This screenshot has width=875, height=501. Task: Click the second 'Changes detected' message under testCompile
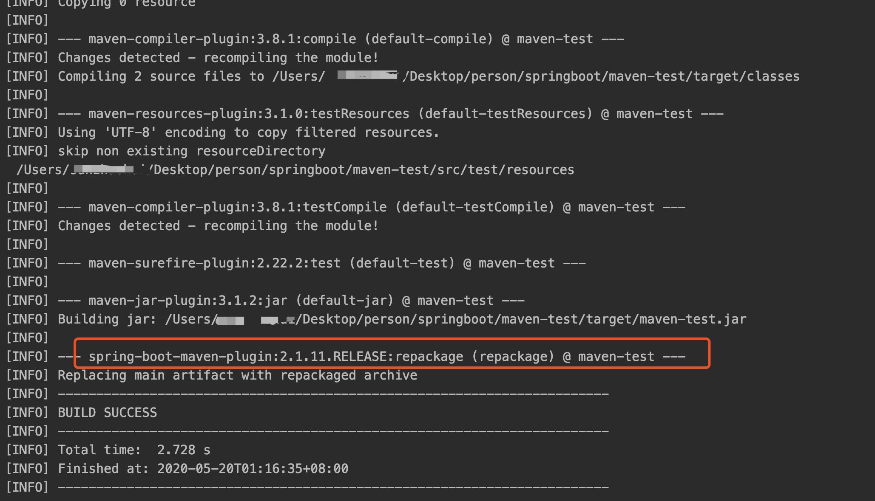click(x=218, y=226)
